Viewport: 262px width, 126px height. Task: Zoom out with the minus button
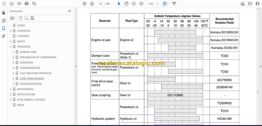(134, 4)
